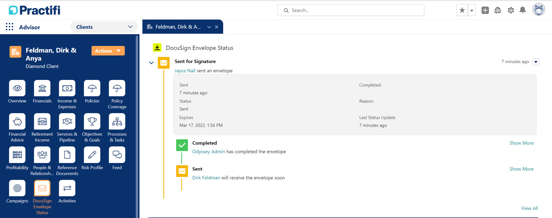Click the View All link
552x218 pixels.
pos(529,208)
